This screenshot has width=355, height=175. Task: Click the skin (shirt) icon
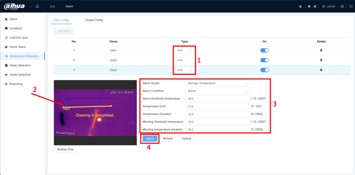309,7
